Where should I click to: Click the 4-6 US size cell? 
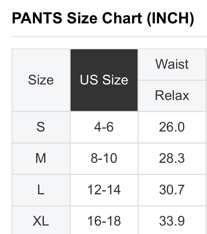104,127
